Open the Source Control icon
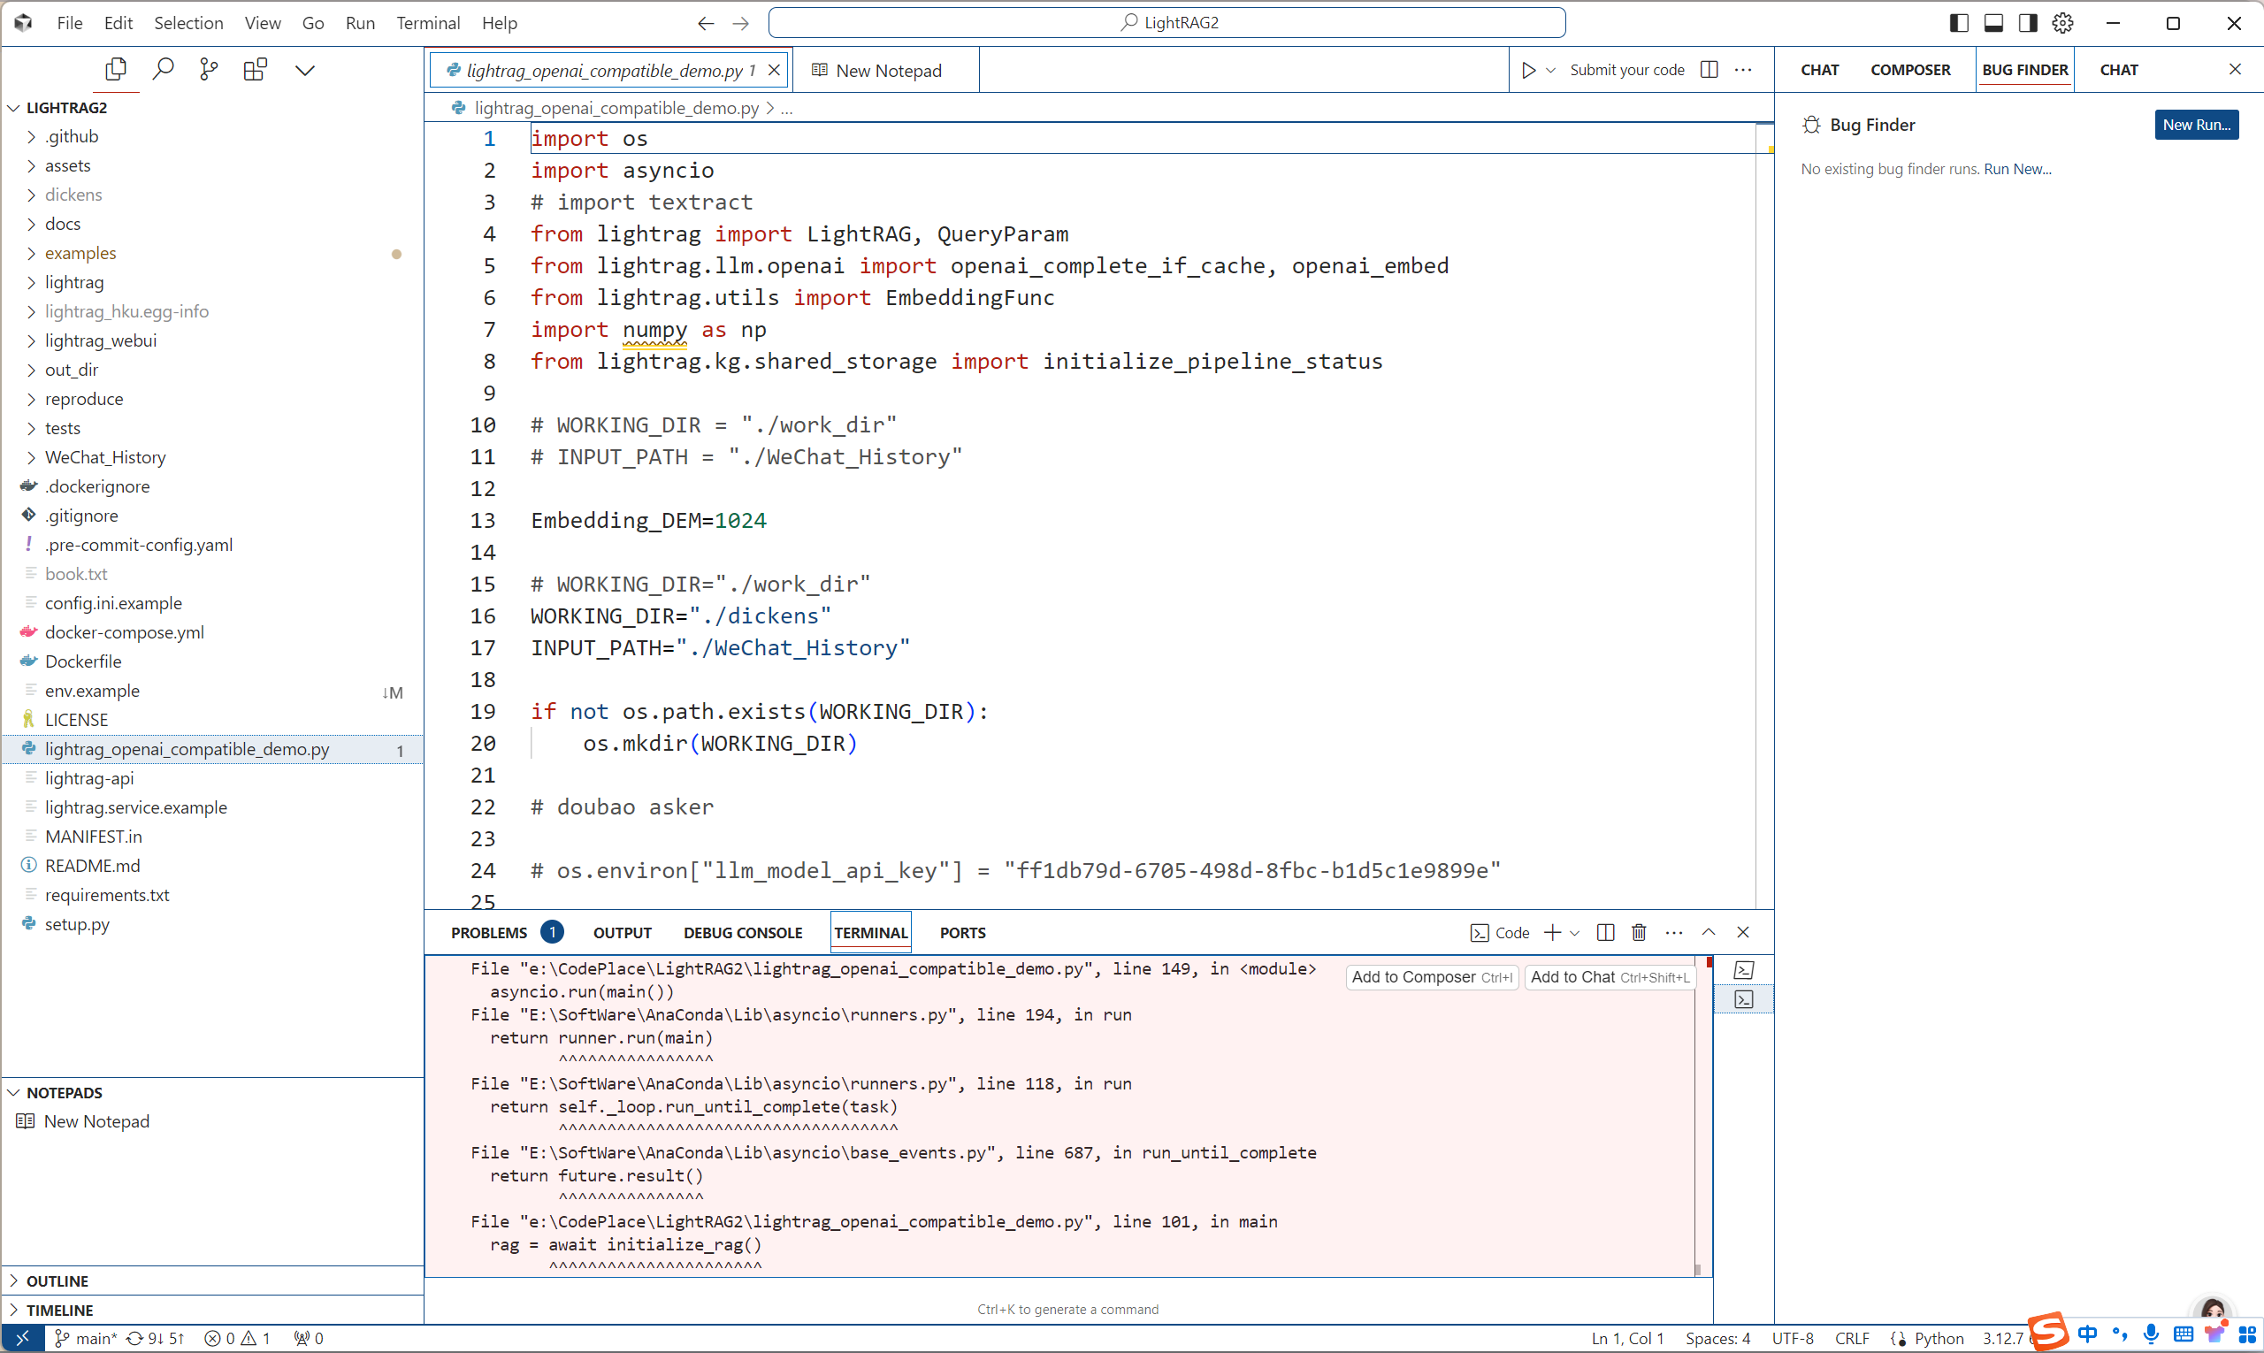 click(x=209, y=69)
